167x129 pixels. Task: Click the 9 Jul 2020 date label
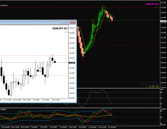pyautogui.click(x=46, y=100)
